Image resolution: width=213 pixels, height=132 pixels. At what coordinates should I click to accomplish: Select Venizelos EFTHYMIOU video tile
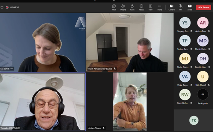(x=43, y=102)
